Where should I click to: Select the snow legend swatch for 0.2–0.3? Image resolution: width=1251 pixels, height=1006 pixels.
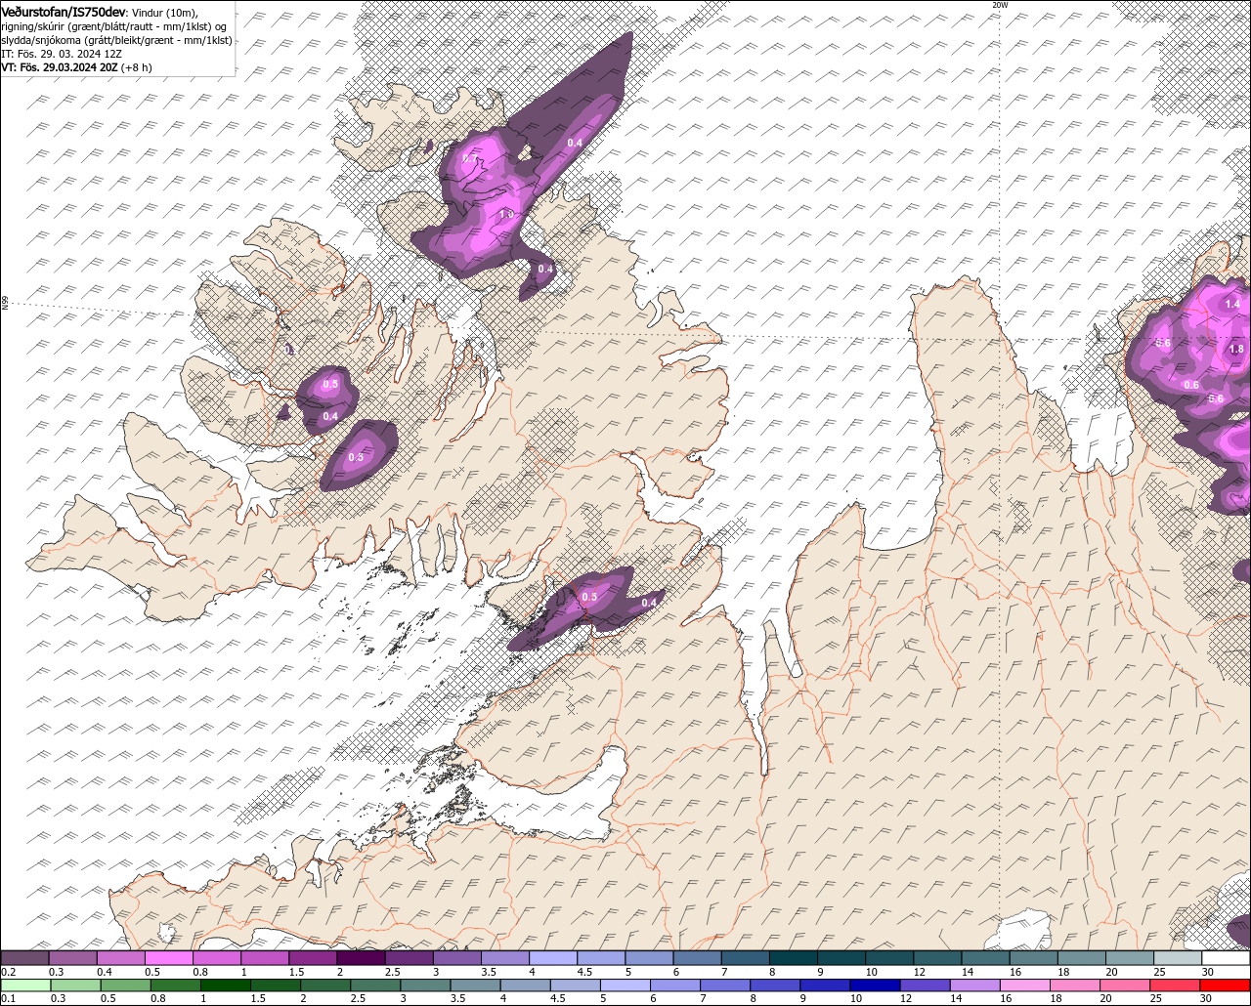pyautogui.click(x=24, y=958)
